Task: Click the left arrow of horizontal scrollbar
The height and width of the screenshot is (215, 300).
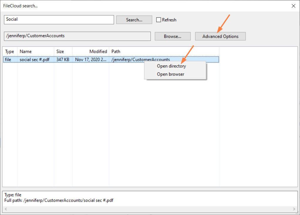Action: pyautogui.click(x=5, y=209)
